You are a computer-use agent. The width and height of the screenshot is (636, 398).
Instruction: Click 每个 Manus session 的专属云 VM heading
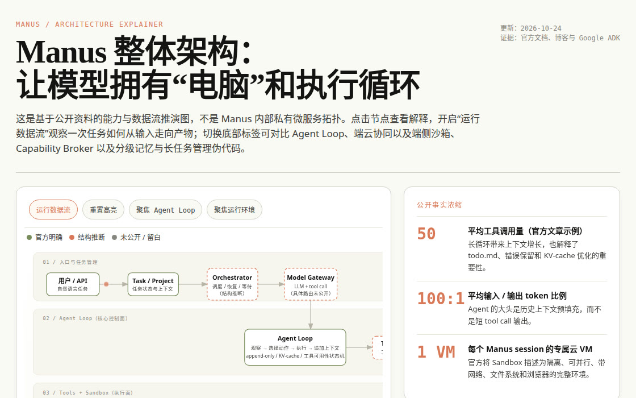point(530,349)
